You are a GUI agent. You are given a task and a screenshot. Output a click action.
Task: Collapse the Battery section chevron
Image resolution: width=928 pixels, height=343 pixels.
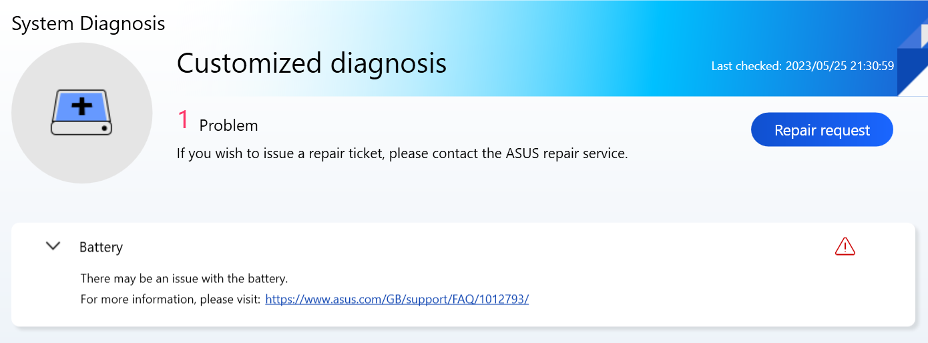pyautogui.click(x=53, y=246)
